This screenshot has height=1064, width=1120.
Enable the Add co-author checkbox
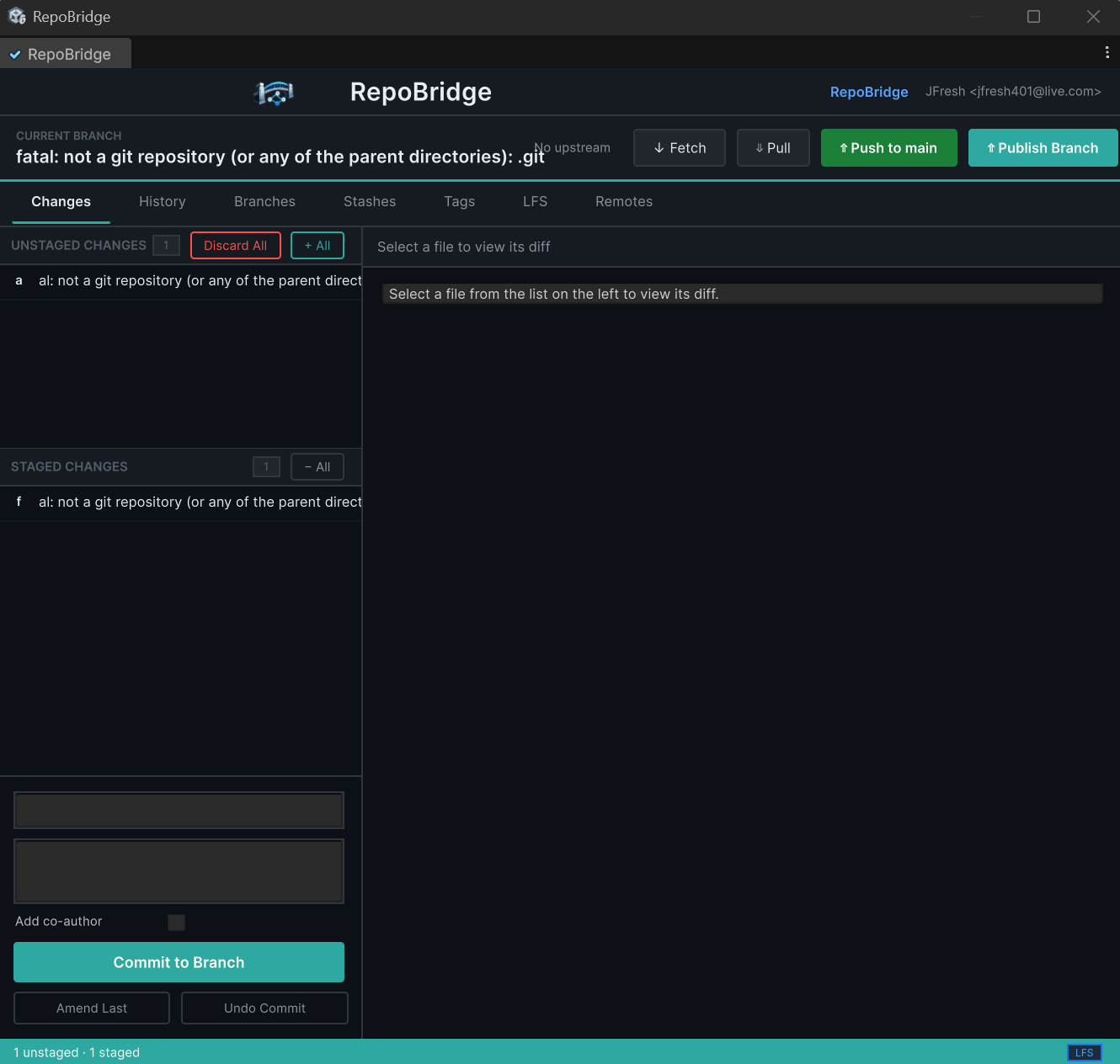click(x=176, y=922)
